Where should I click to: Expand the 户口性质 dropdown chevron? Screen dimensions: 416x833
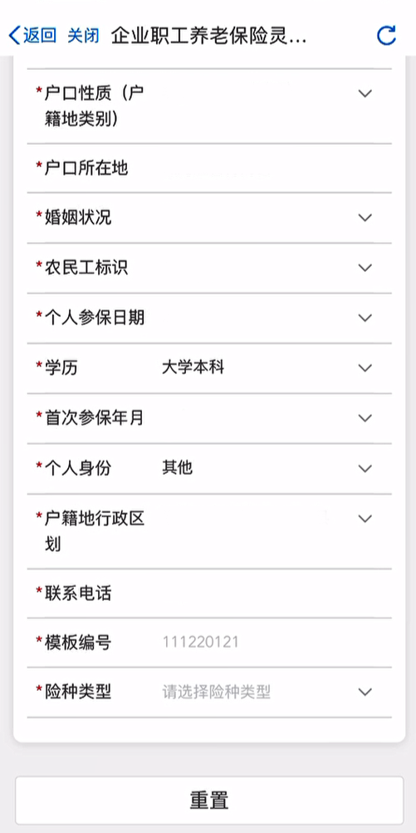coord(365,93)
